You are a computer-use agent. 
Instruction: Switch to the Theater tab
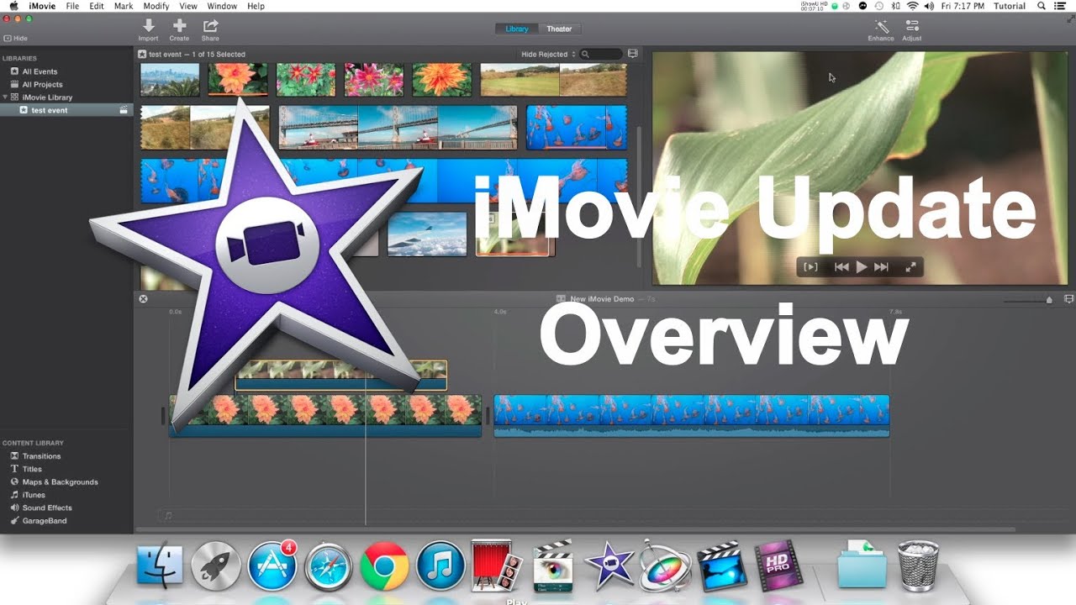559,29
